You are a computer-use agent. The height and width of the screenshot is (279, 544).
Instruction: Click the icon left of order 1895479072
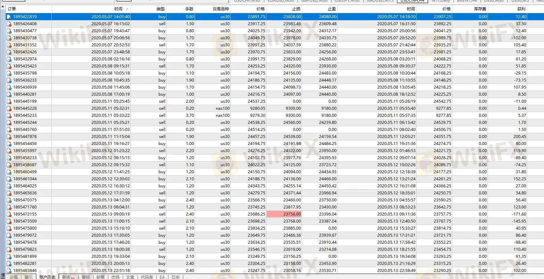point(9,235)
